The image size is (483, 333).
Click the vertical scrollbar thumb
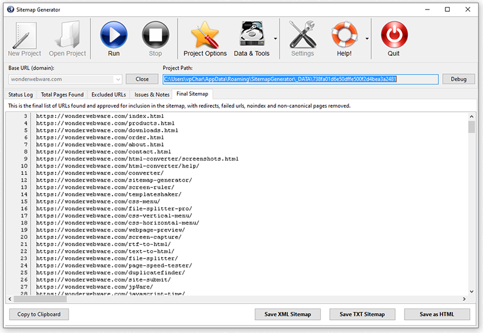click(471, 127)
